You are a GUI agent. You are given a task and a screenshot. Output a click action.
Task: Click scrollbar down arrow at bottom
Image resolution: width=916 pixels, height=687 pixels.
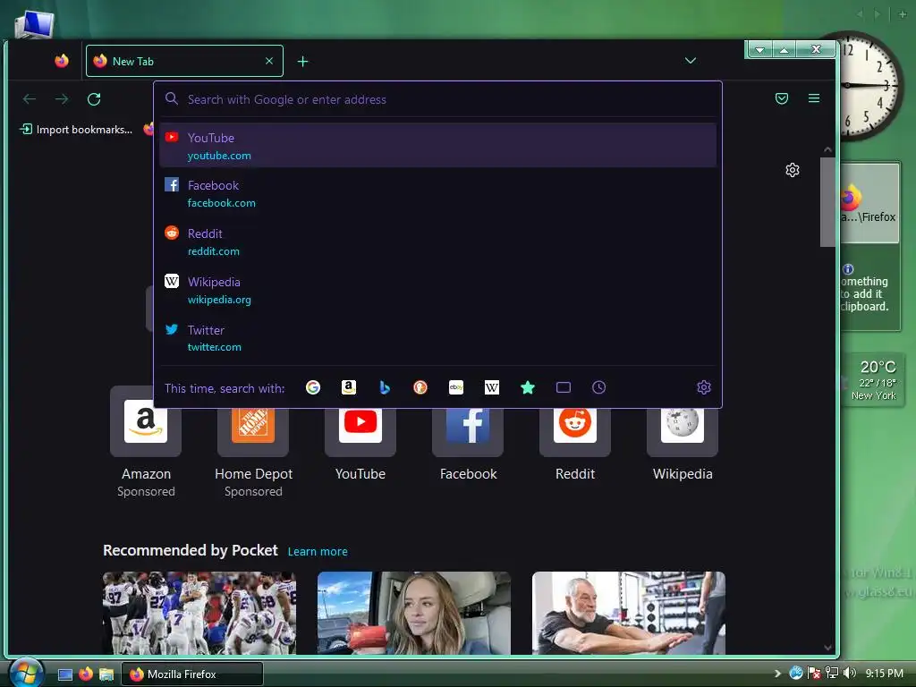[827, 648]
